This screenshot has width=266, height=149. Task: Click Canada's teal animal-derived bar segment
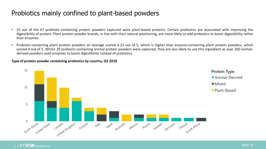click(x=64, y=114)
